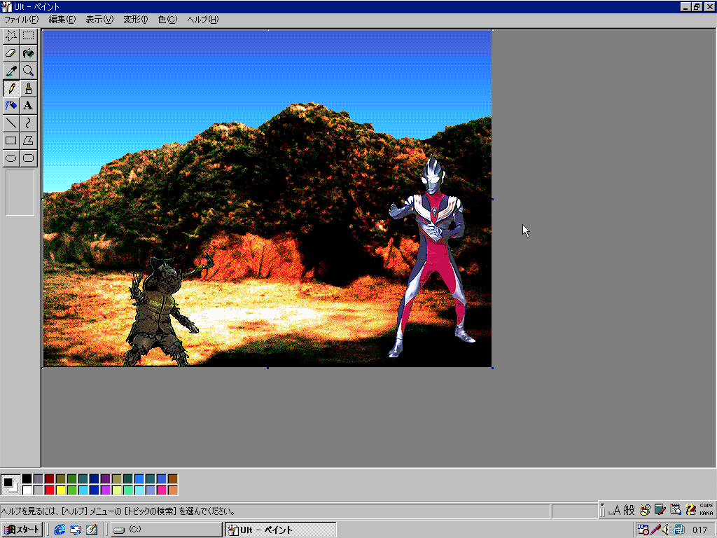Open the 表示(V) menu

click(99, 20)
